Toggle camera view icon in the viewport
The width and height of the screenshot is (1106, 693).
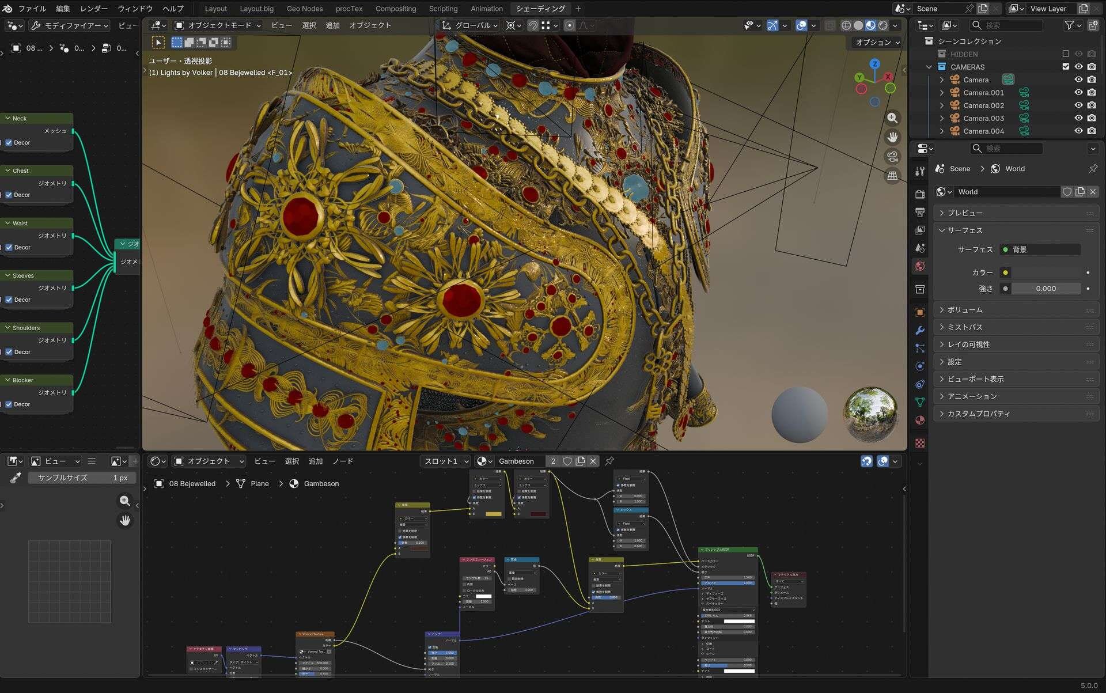point(892,157)
